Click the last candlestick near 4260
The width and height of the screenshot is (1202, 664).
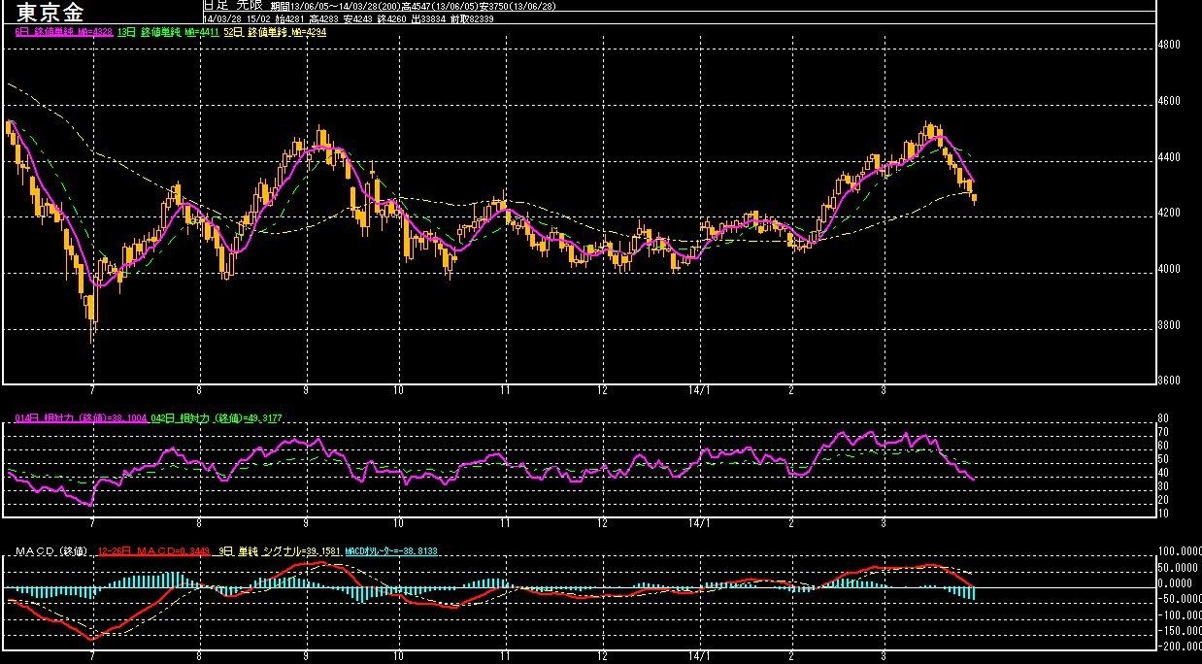pyautogui.click(x=974, y=197)
